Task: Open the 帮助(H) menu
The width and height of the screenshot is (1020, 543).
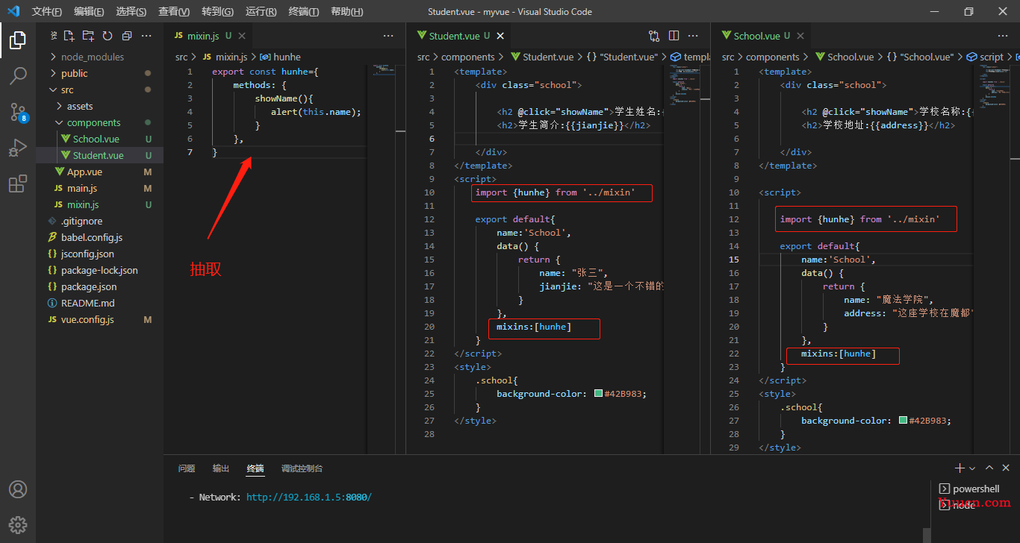Action: coord(346,12)
